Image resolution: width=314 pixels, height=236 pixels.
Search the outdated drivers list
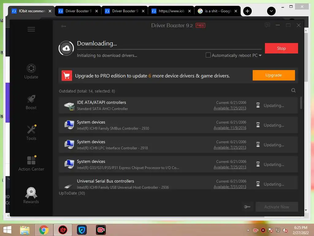[293, 90]
